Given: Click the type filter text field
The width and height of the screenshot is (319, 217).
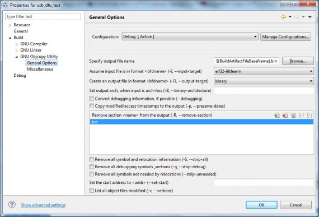Looking at the screenshot, I should pyautogui.click(x=43, y=16).
